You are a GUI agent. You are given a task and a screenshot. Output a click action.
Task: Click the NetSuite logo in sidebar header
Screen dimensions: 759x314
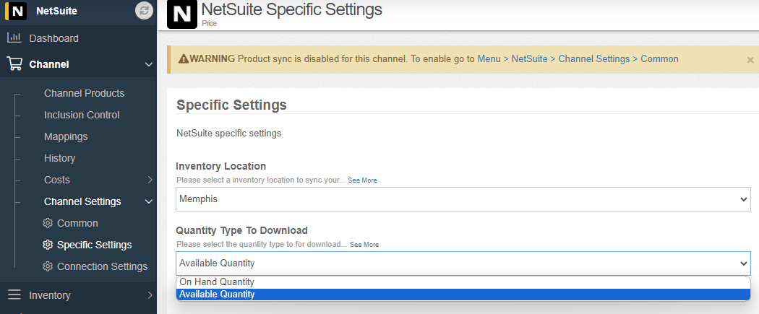point(17,11)
